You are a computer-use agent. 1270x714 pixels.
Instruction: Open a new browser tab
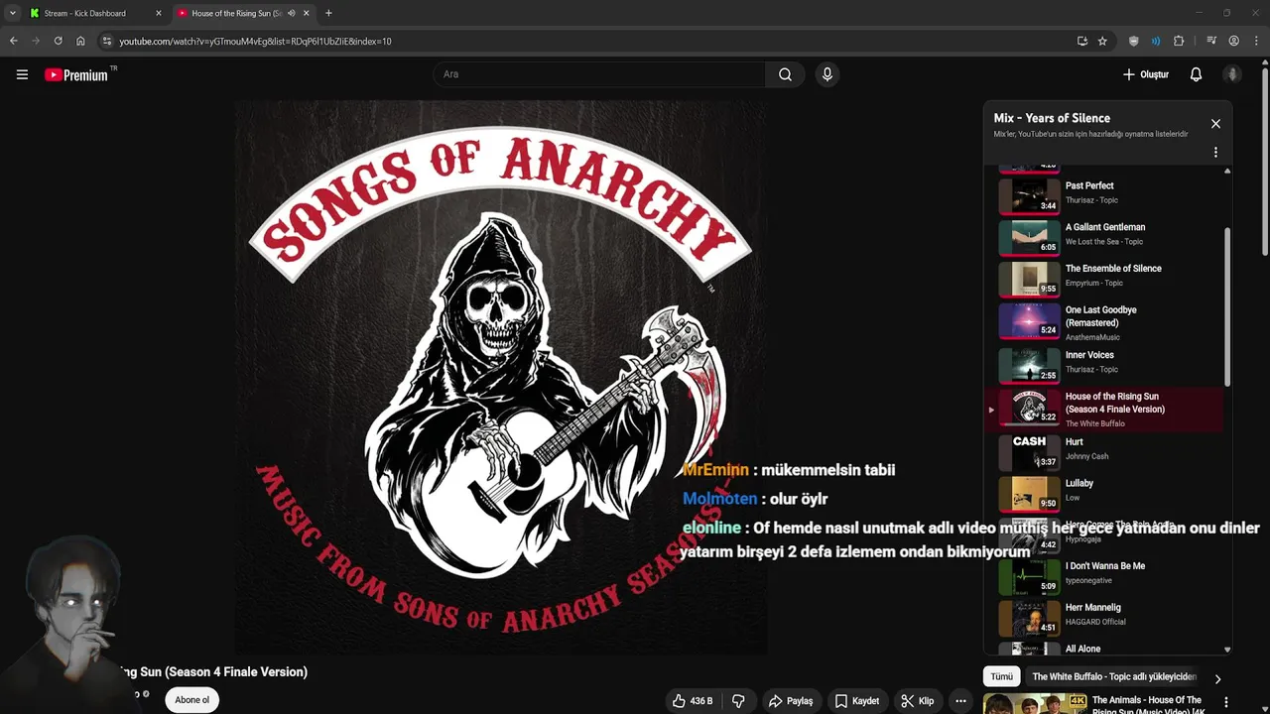(328, 13)
